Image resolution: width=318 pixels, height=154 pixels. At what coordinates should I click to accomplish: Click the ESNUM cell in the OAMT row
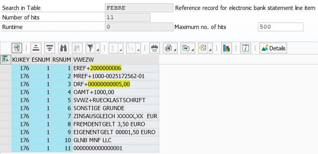click(x=41, y=92)
